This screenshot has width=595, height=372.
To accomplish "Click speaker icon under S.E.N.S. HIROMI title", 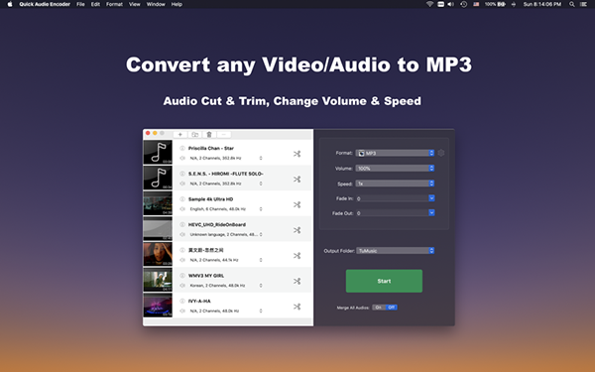I will click(x=182, y=184).
